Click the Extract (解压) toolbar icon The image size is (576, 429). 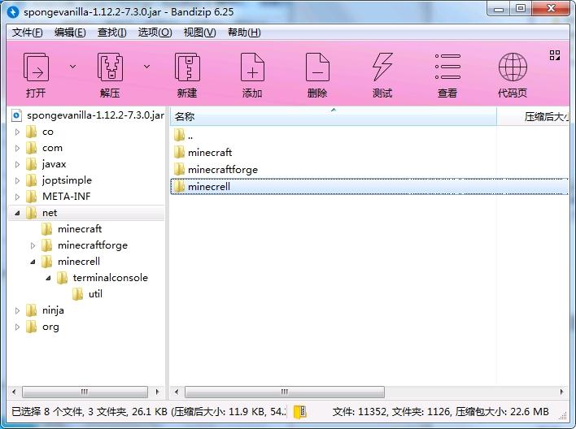pos(110,67)
